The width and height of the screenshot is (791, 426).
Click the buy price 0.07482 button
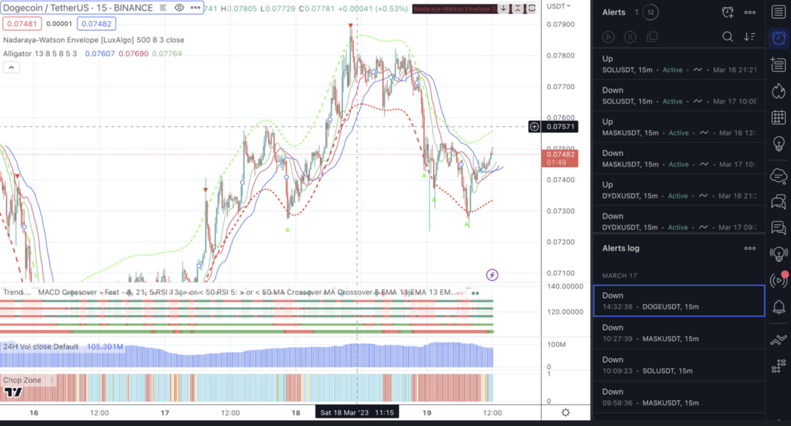(97, 24)
